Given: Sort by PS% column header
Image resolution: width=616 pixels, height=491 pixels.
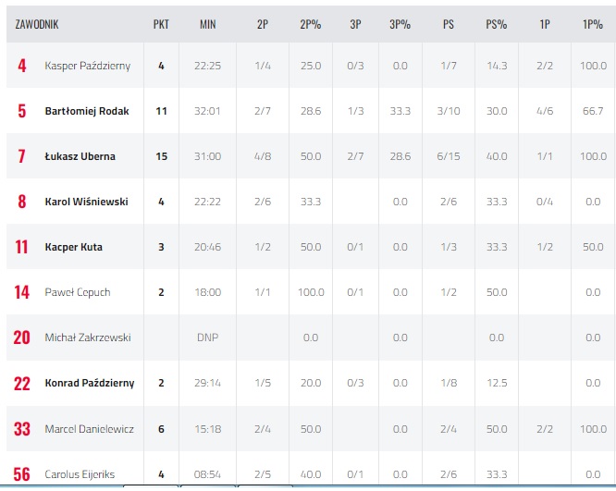Looking at the screenshot, I should click(497, 24).
